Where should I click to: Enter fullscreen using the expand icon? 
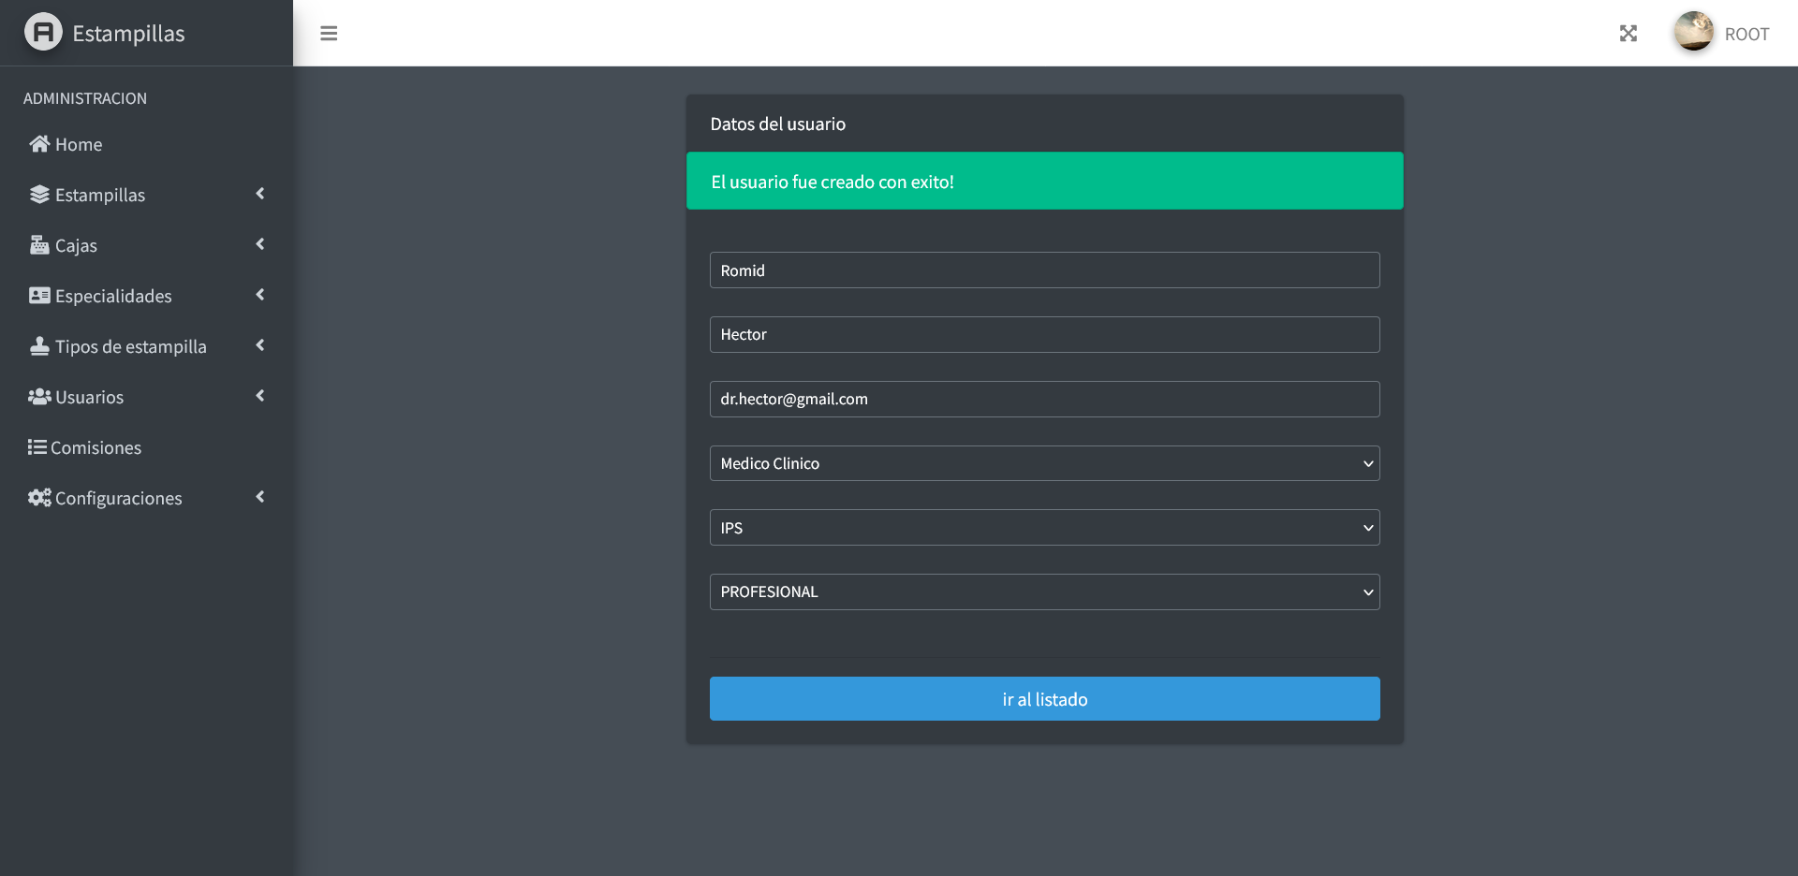1629,34
